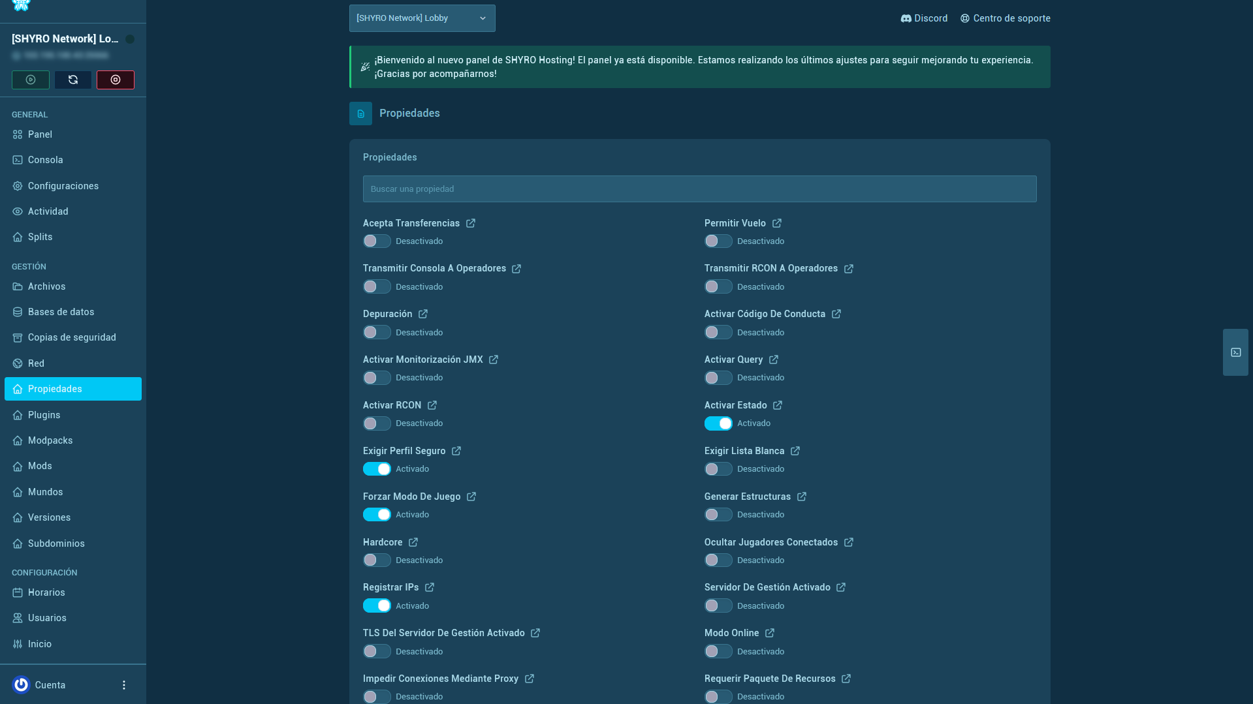The width and height of the screenshot is (1253, 704).
Task: Click the restart server icon
Action: tap(73, 80)
